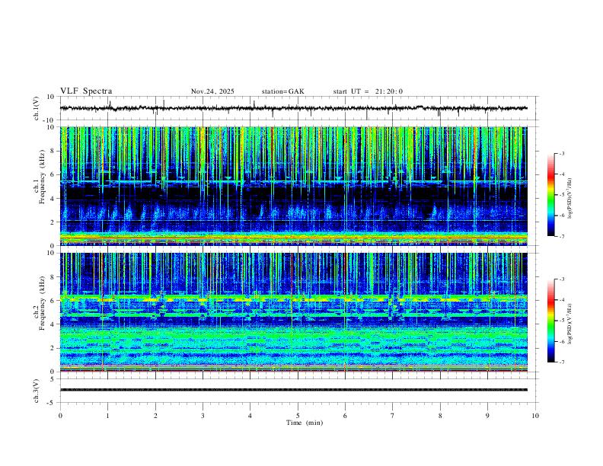Image resolution: width=603 pixels, height=466 pixels.
Task: Click the "1" tick on the time axis
Action: (108, 416)
